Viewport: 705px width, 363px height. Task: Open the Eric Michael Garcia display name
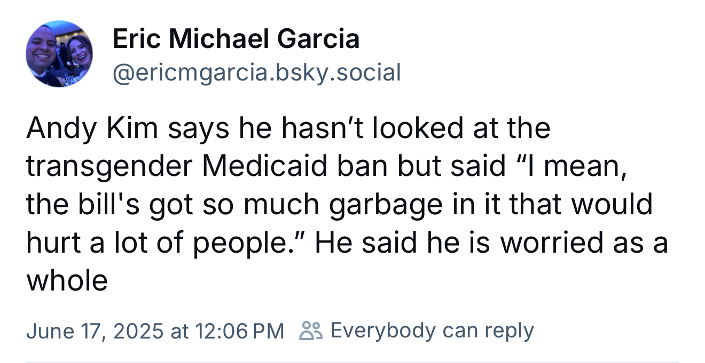click(x=236, y=38)
